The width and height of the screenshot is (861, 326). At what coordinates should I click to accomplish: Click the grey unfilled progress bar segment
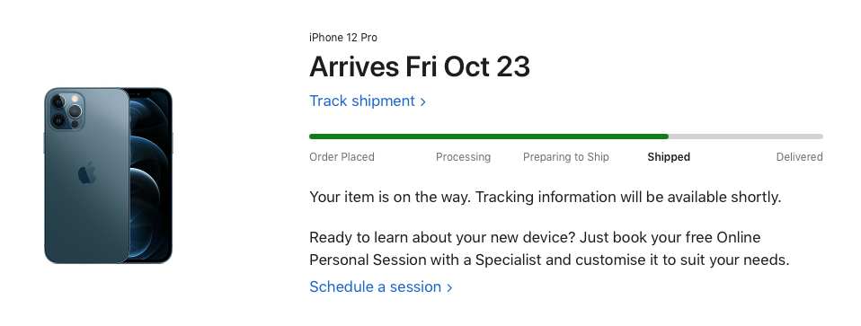click(x=746, y=137)
